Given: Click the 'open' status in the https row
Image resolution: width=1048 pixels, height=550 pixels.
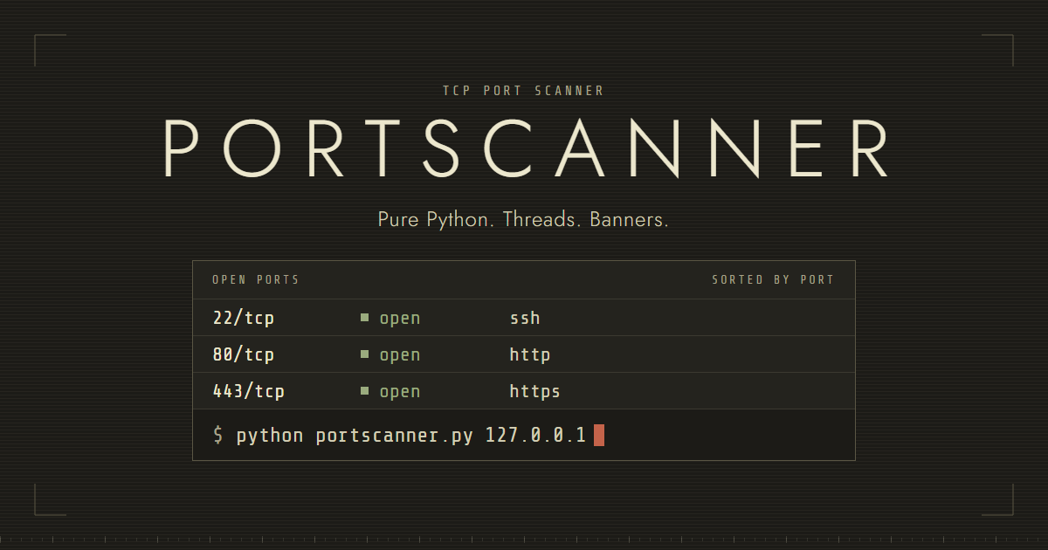Looking at the screenshot, I should (x=400, y=392).
